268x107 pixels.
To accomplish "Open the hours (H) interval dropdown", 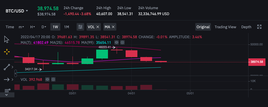I will (x=32, y=27).
